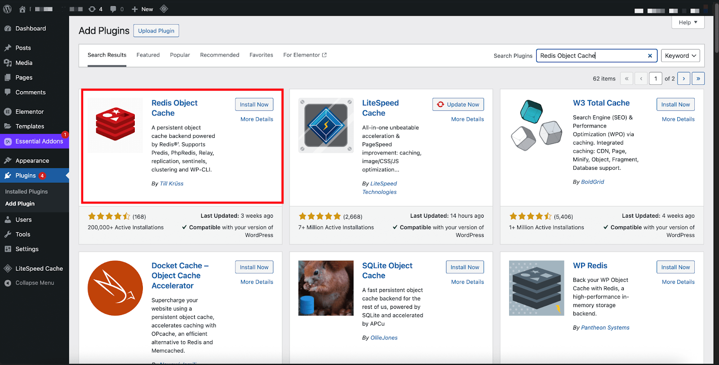Create new content with New

point(142,9)
